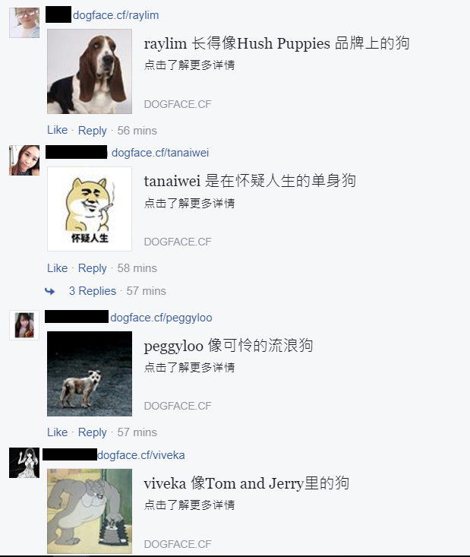Expand the 3 Replies thread
The image size is (470, 557).
pyautogui.click(x=93, y=291)
